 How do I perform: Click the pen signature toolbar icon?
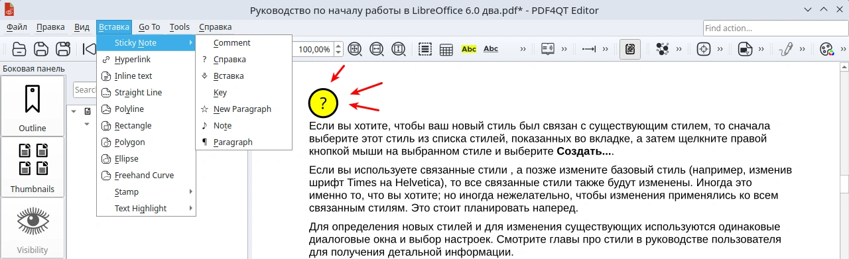pyautogui.click(x=786, y=49)
